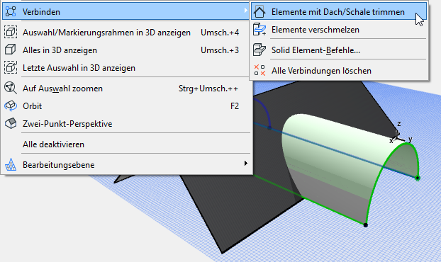This screenshot has width=441, height=262.
Task: Choose Letzte Auswahl in 3D anzeigen
Action: pyautogui.click(x=125, y=68)
